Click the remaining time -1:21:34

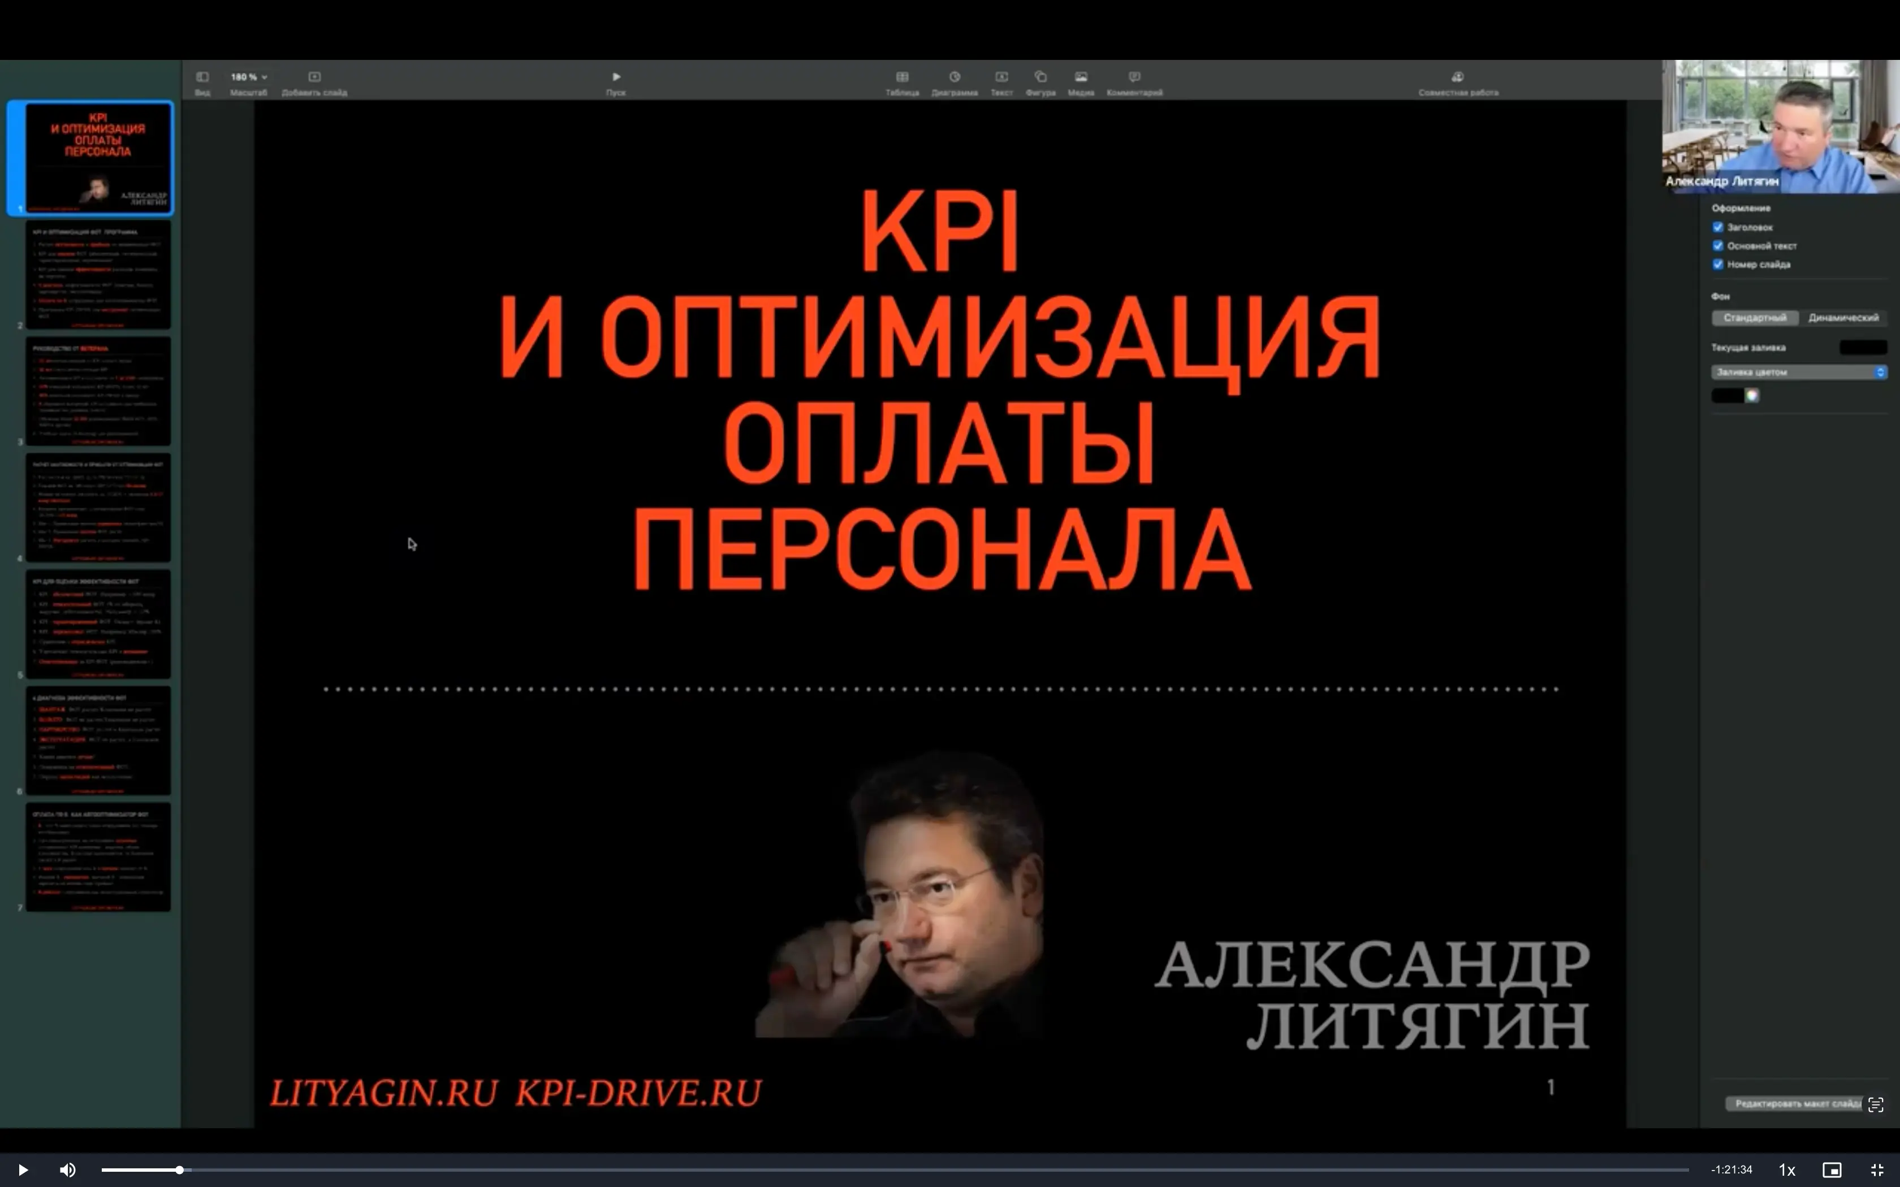pyautogui.click(x=1731, y=1169)
